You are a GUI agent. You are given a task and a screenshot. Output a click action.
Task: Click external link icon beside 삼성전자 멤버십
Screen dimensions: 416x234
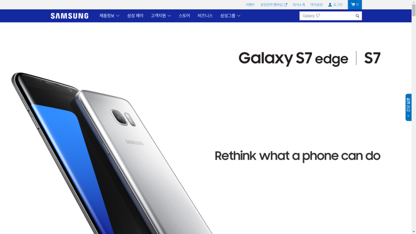click(285, 5)
